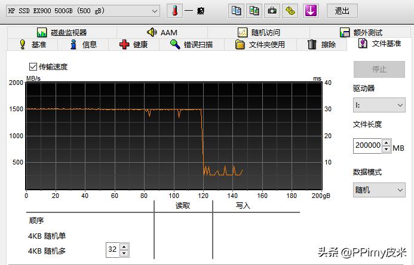Open the 擦除 tab
Image resolution: width=414 pixels, height=265 pixels.
pyautogui.click(x=322, y=44)
